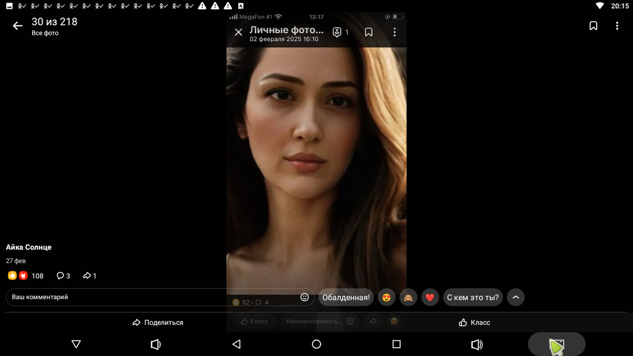633x356 pixels.
Task: Toggle the "Класс" like button
Action: [x=475, y=322]
